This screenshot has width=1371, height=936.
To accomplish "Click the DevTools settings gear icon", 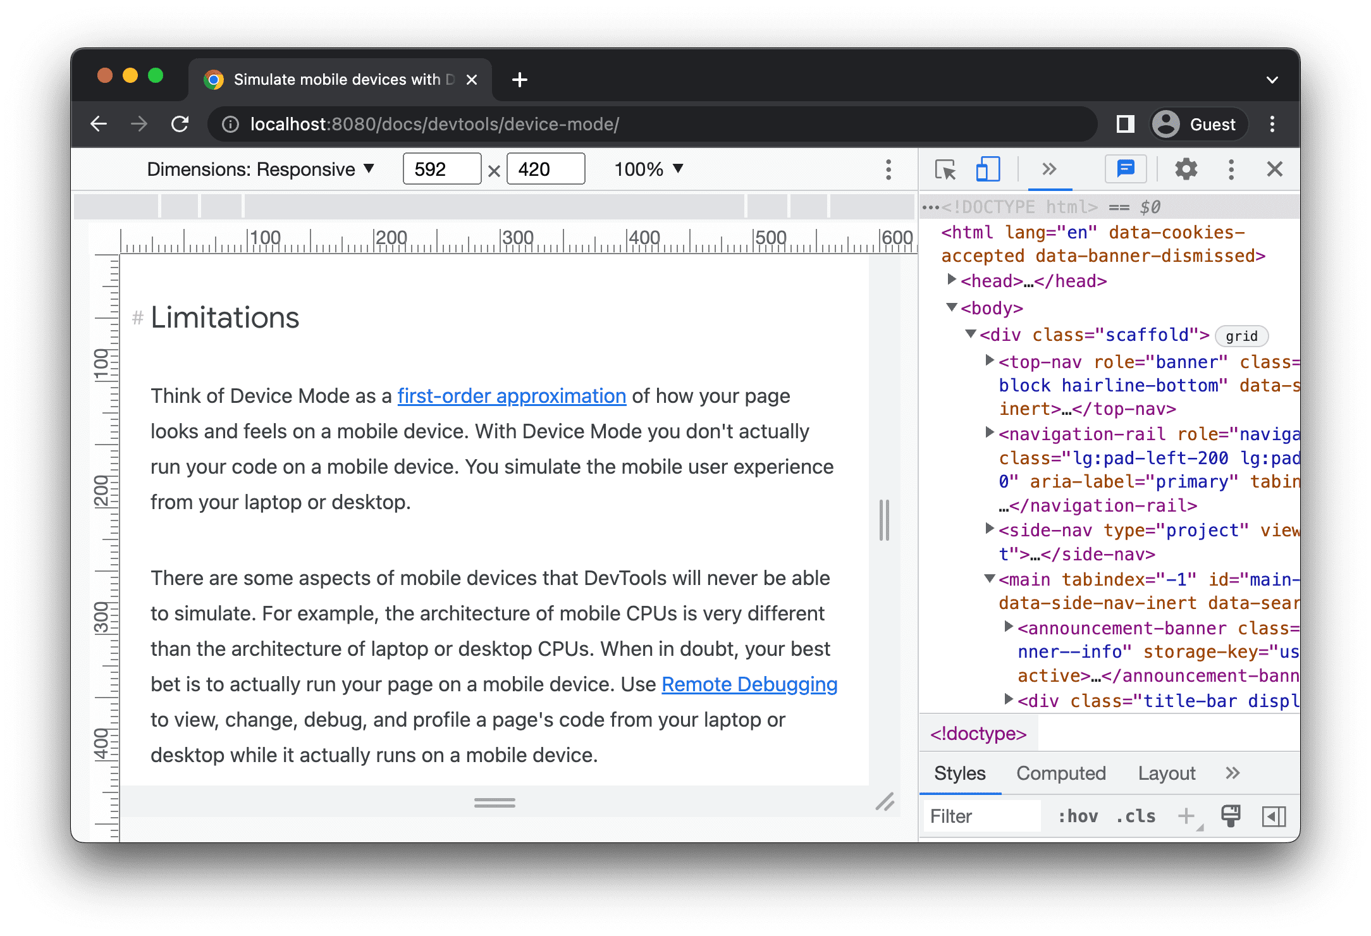I will (1186, 170).
